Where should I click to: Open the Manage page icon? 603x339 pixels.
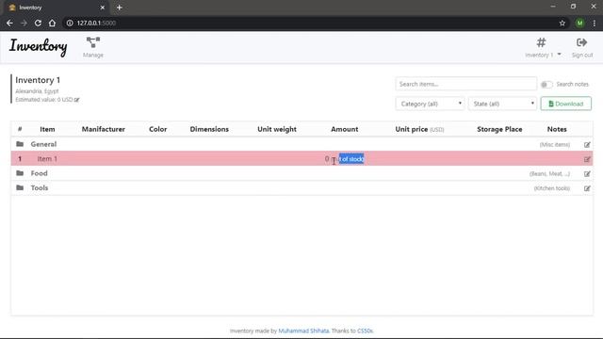(93, 42)
